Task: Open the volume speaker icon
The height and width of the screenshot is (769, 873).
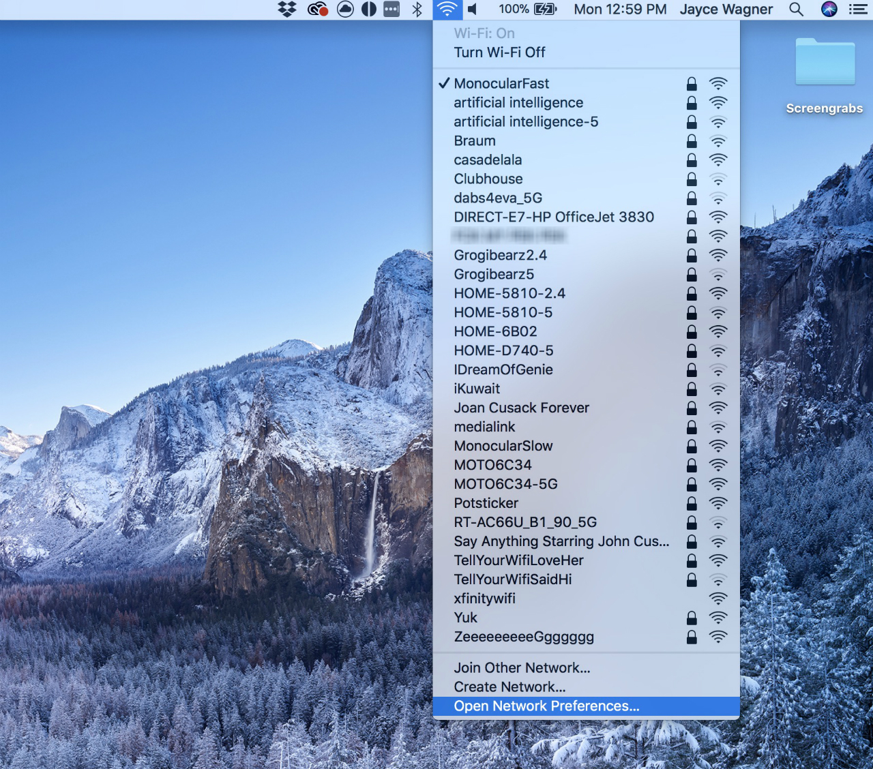Action: [x=473, y=10]
